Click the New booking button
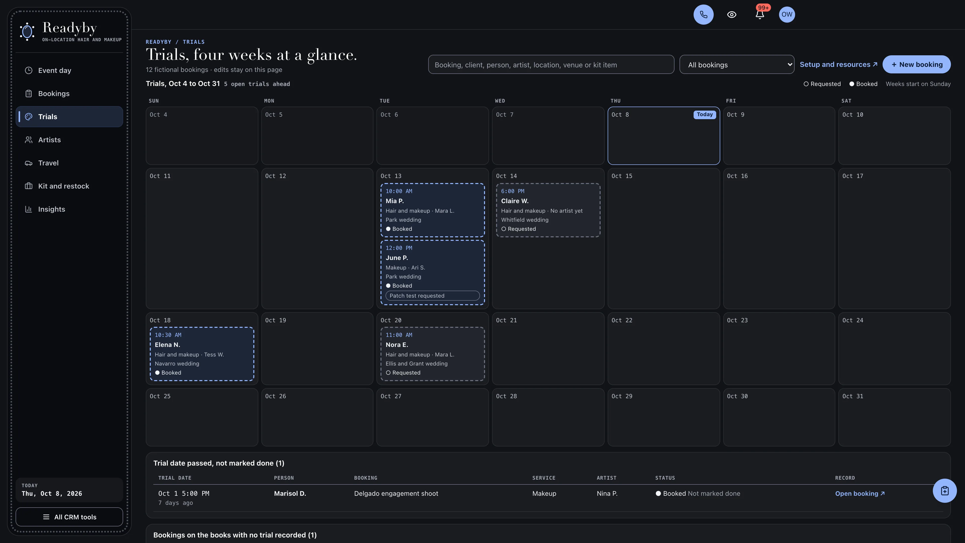 (x=916, y=64)
